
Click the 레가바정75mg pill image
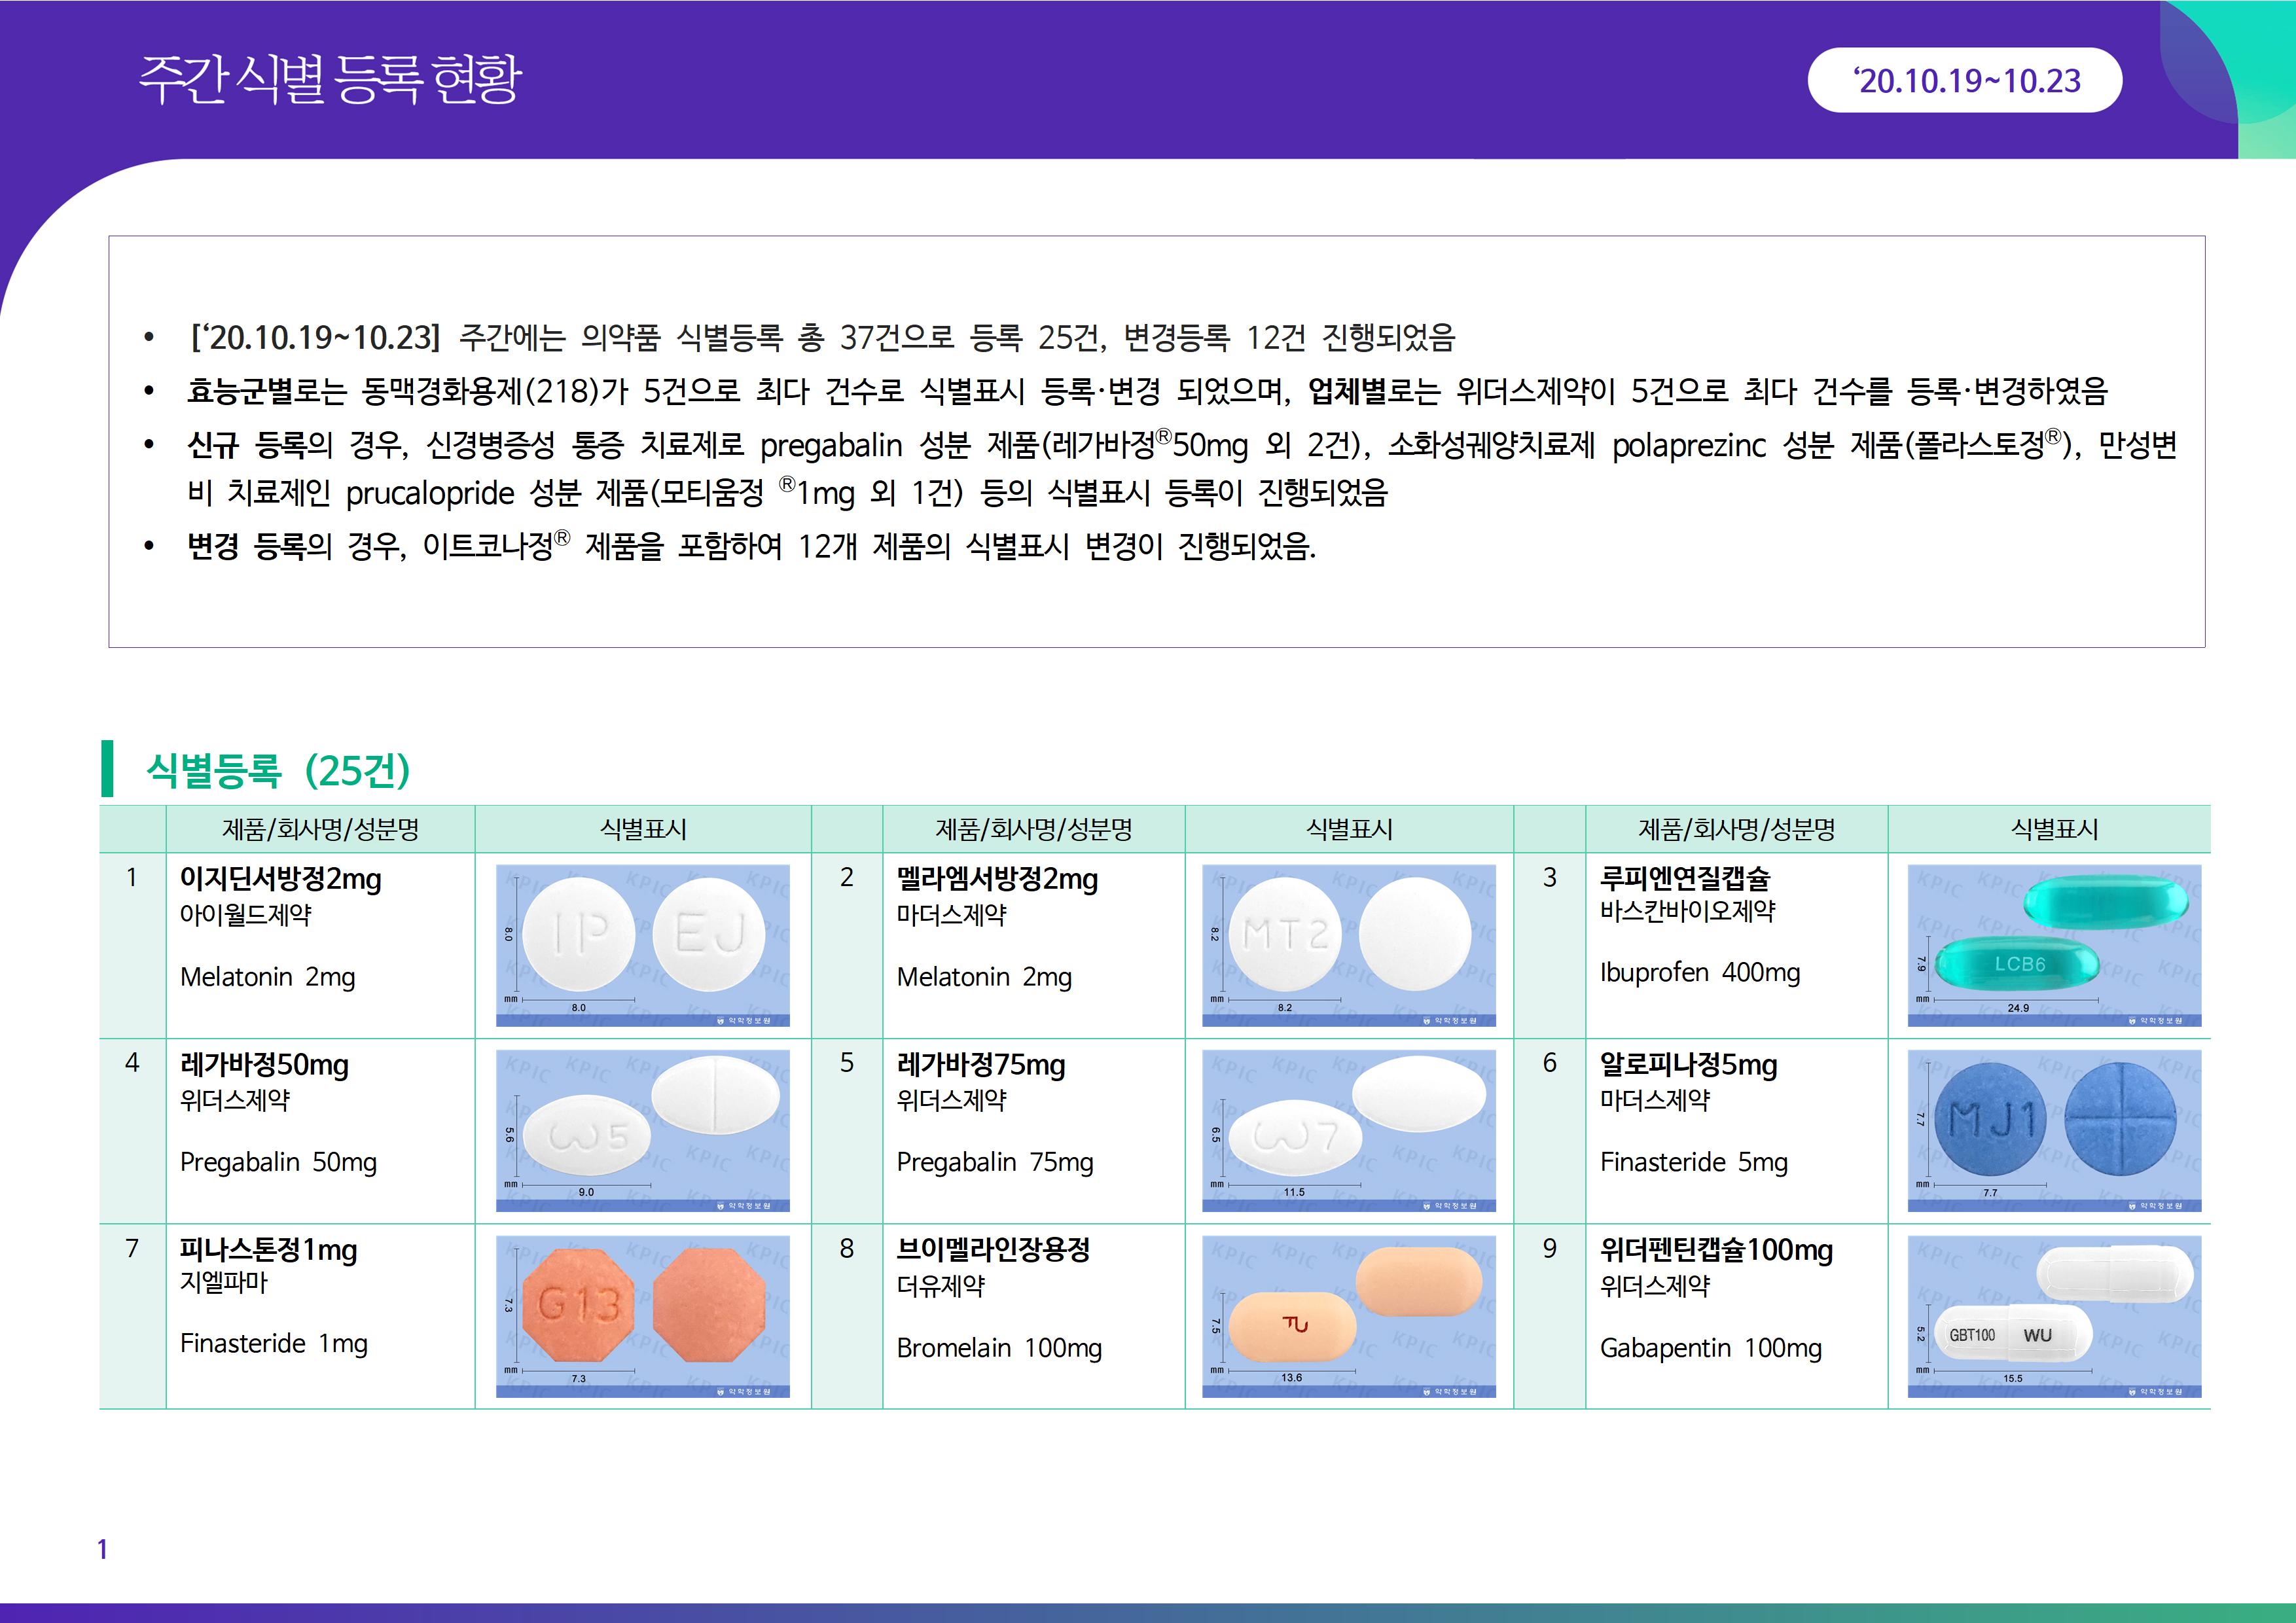pyautogui.click(x=1348, y=1130)
